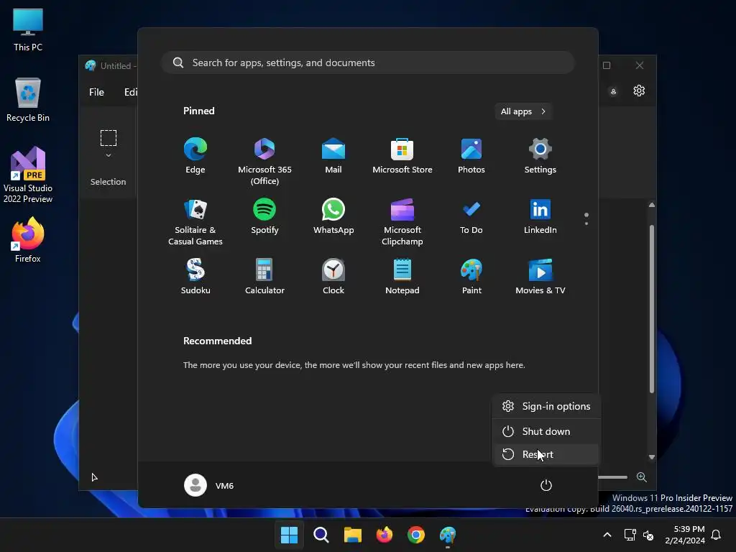Launch Solitaire & Casual Games
Image resolution: width=736 pixels, height=552 pixels.
click(x=195, y=222)
